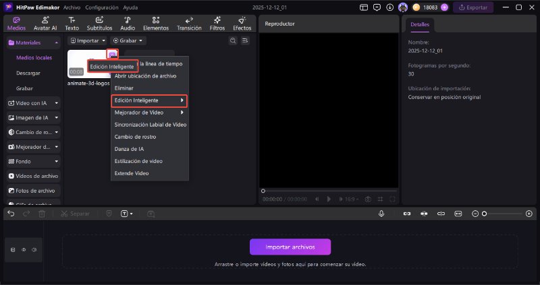Image resolution: width=540 pixels, height=285 pixels.
Task: Toggle the track lock icon
Action: click(x=13, y=249)
